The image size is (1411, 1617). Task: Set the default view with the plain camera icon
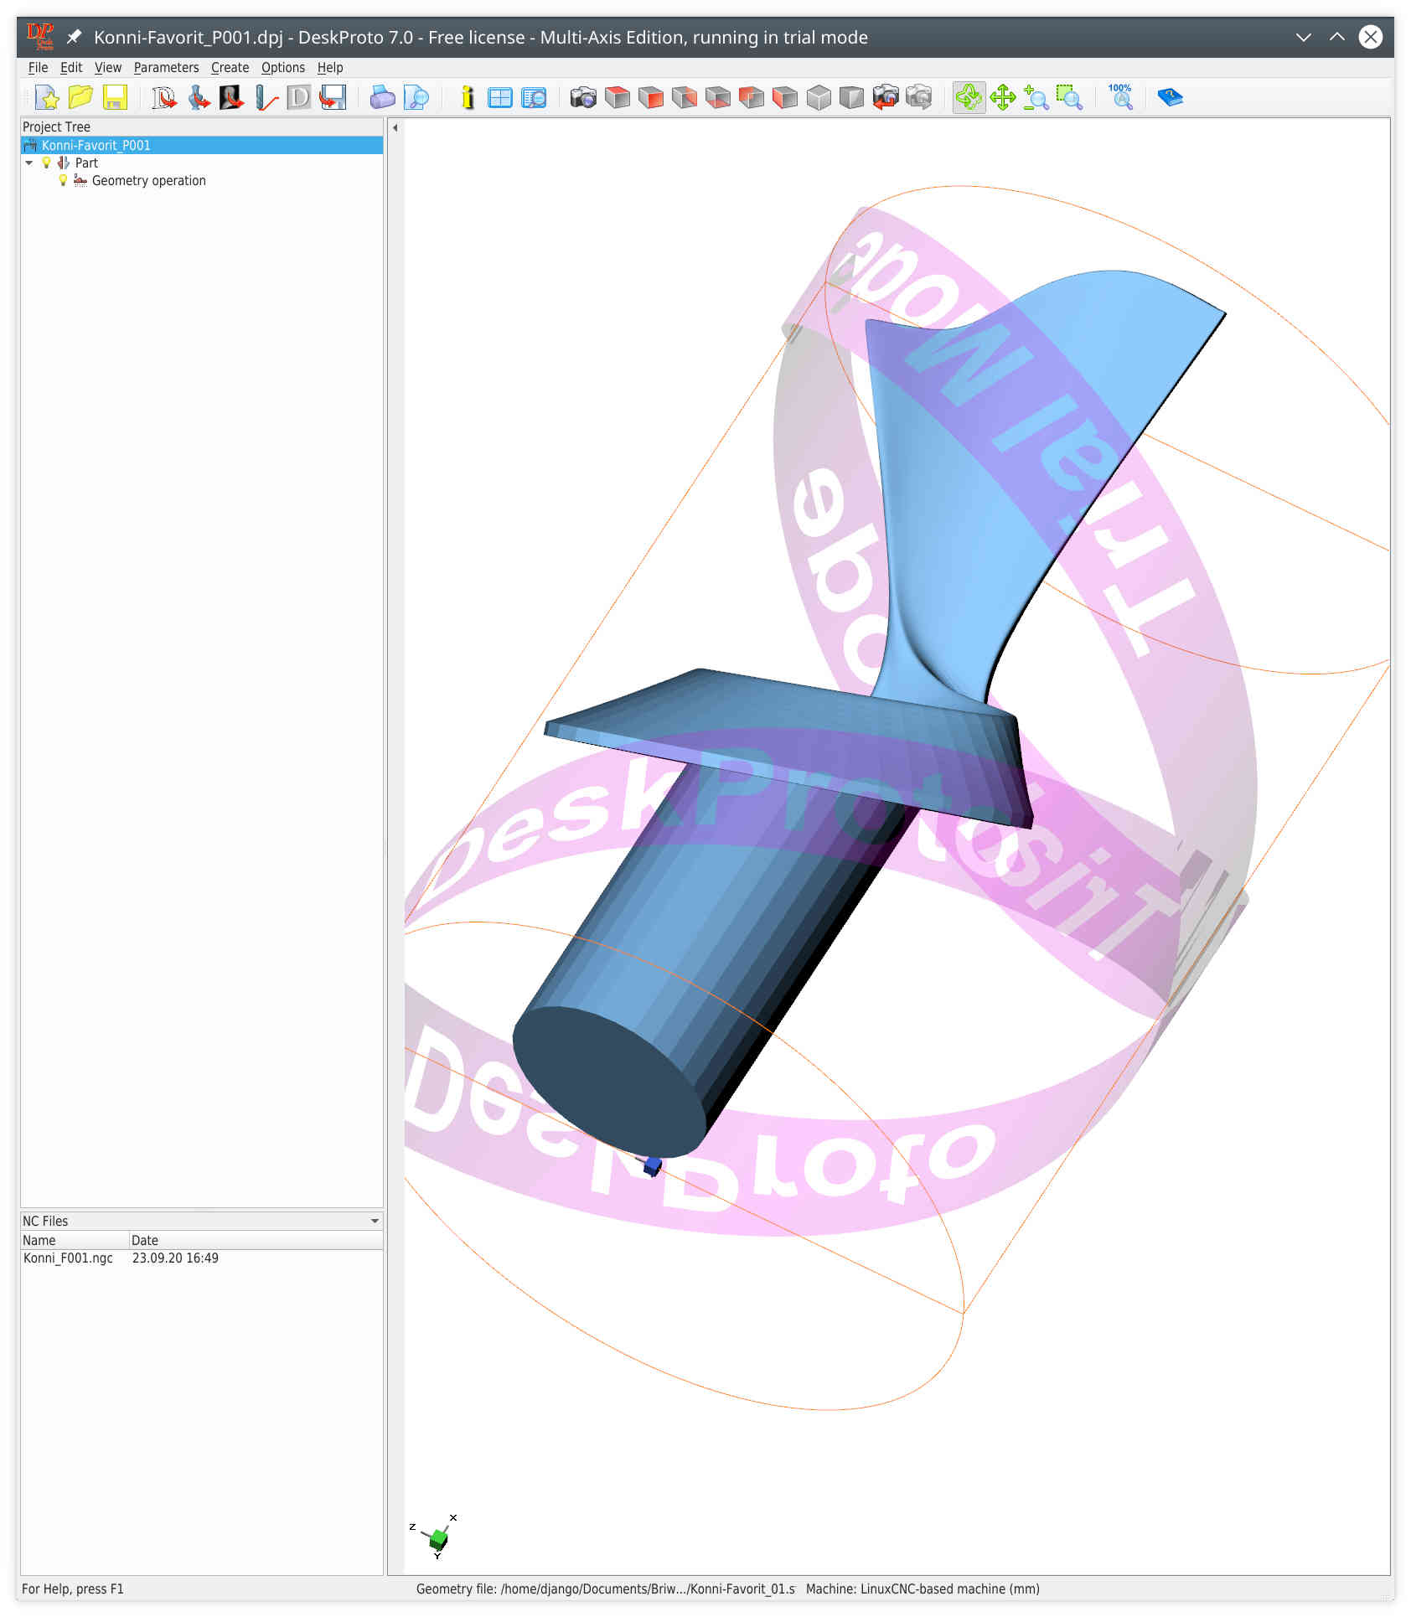pyautogui.click(x=583, y=98)
